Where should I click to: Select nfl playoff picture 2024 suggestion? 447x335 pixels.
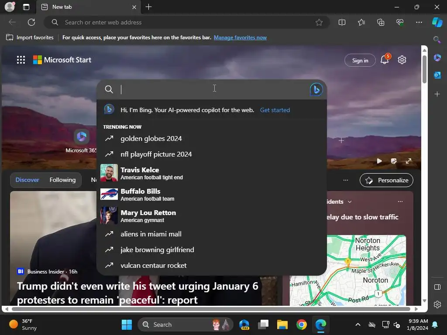[212, 154]
